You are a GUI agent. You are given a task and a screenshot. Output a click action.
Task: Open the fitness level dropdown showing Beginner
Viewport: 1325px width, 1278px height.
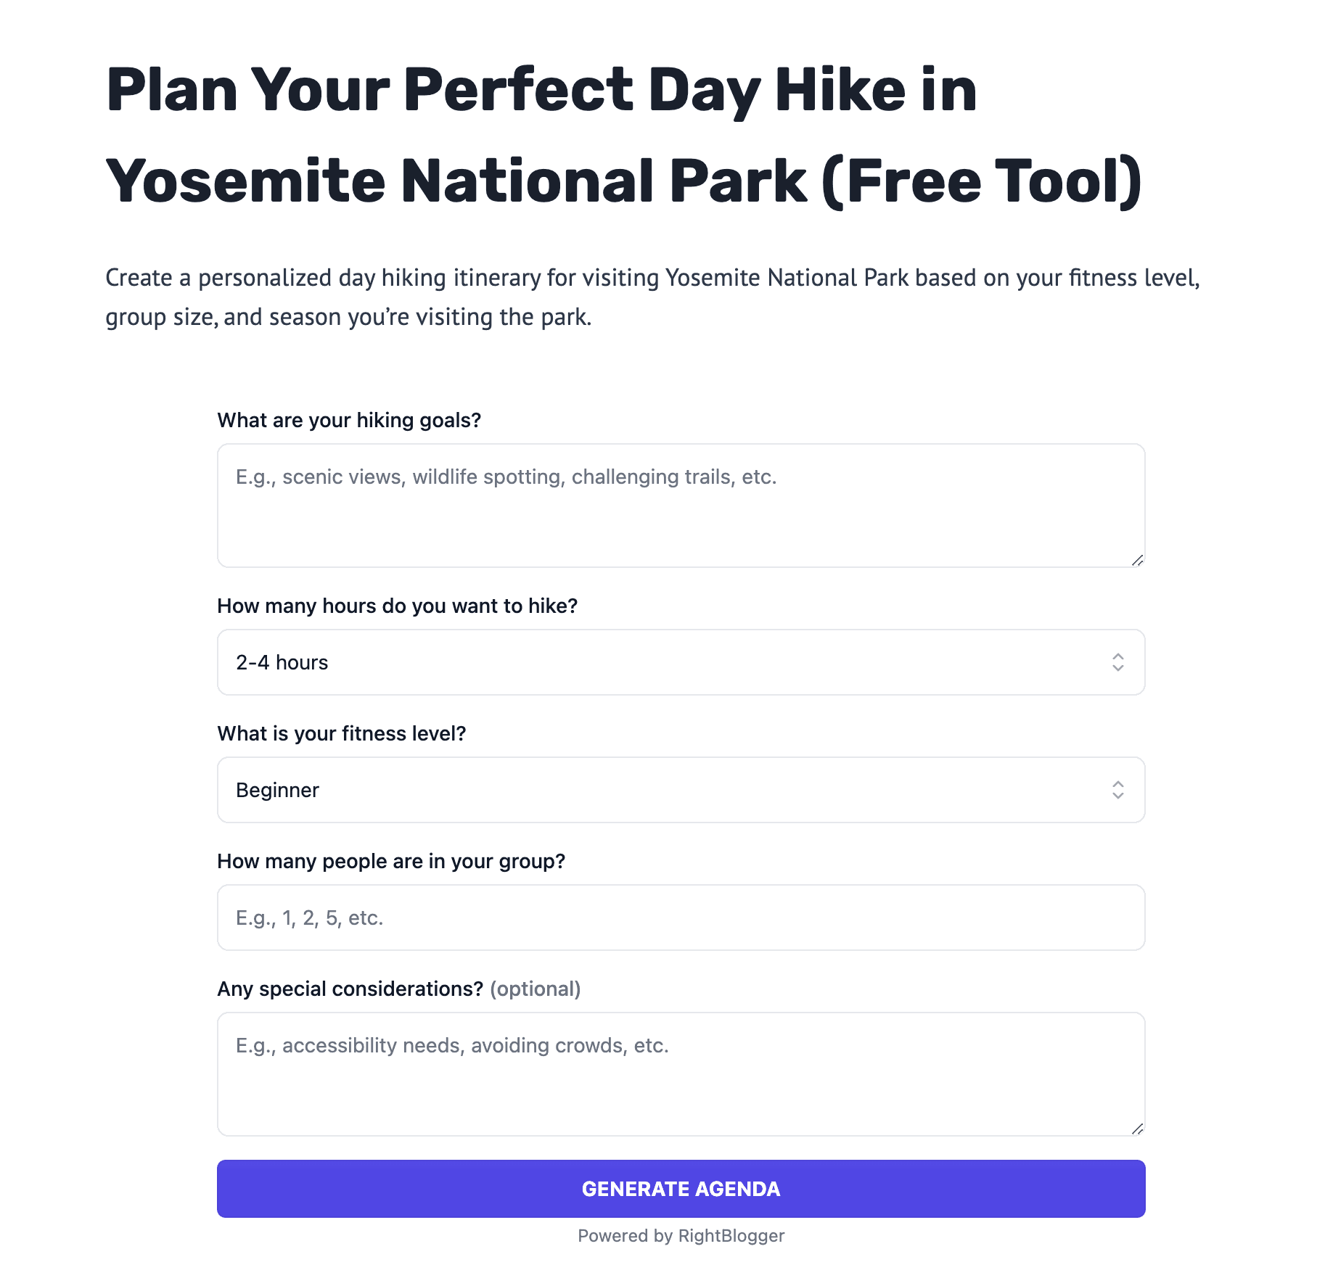(x=681, y=790)
